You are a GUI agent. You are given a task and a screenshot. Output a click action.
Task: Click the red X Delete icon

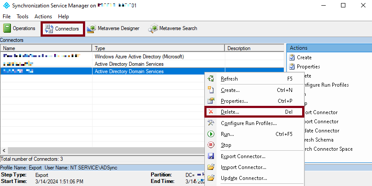tap(211, 112)
